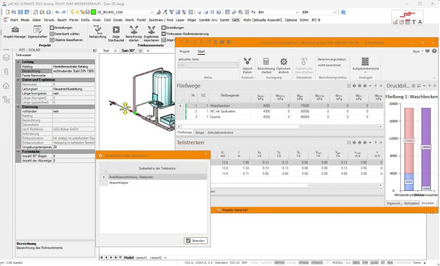Click the help question mark in calculation window
Screen dimensions: 440x266
[434, 51]
